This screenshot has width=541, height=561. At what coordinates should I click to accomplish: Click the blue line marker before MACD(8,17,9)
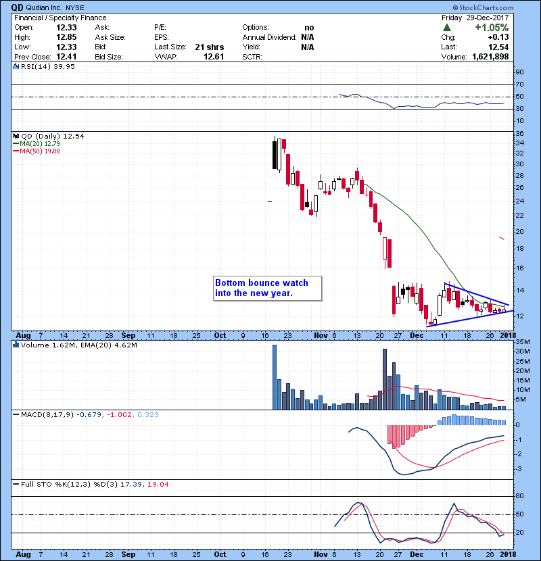[x=16, y=415]
